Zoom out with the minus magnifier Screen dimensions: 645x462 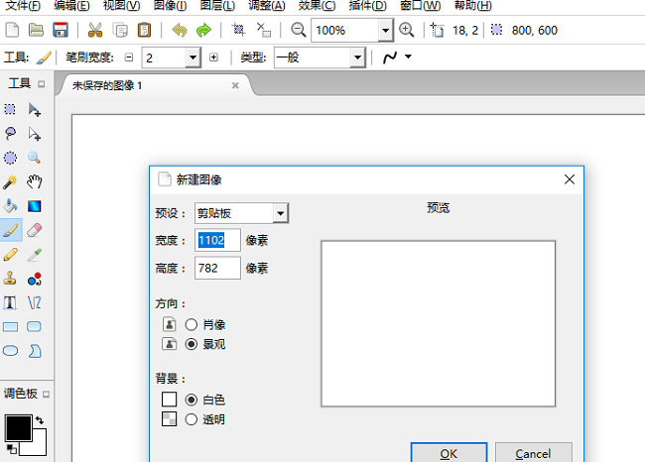299,30
